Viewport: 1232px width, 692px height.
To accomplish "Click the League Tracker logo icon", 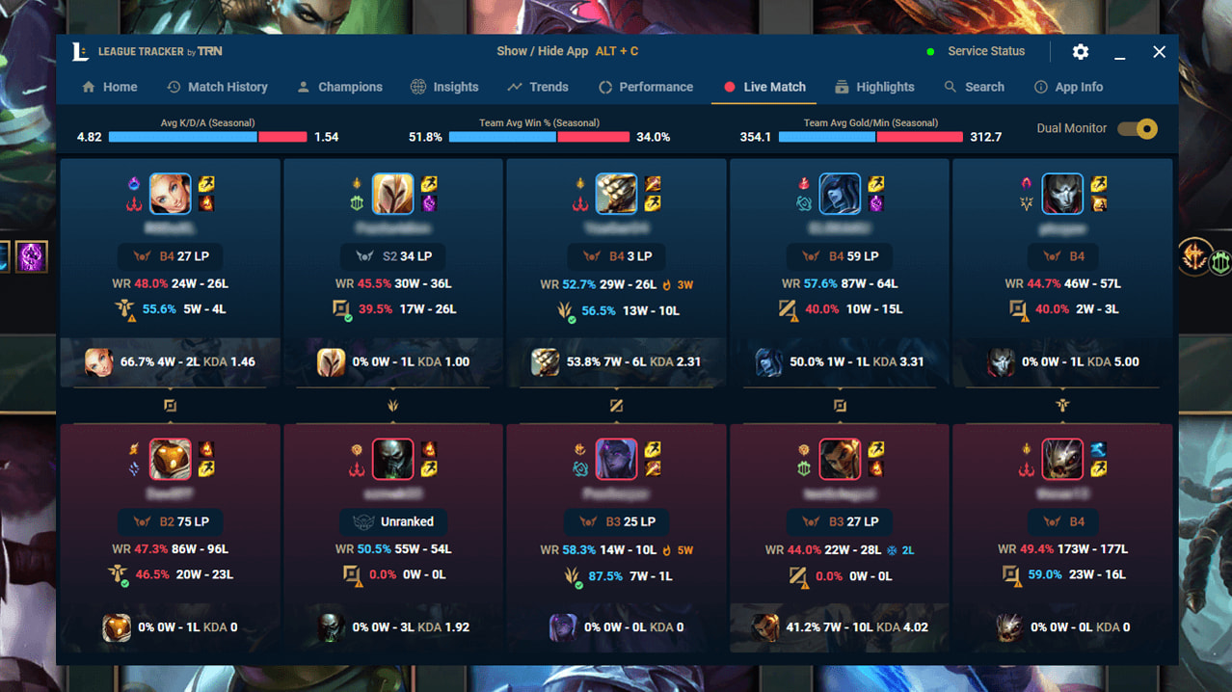I will tap(80, 52).
